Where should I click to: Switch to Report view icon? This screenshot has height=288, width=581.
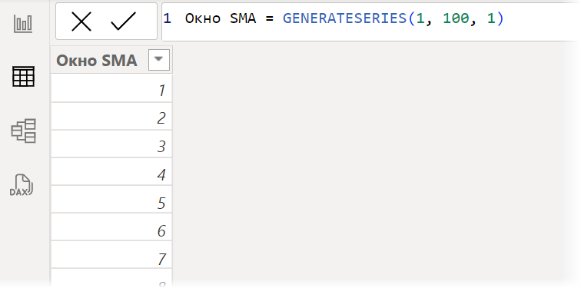coord(23,24)
